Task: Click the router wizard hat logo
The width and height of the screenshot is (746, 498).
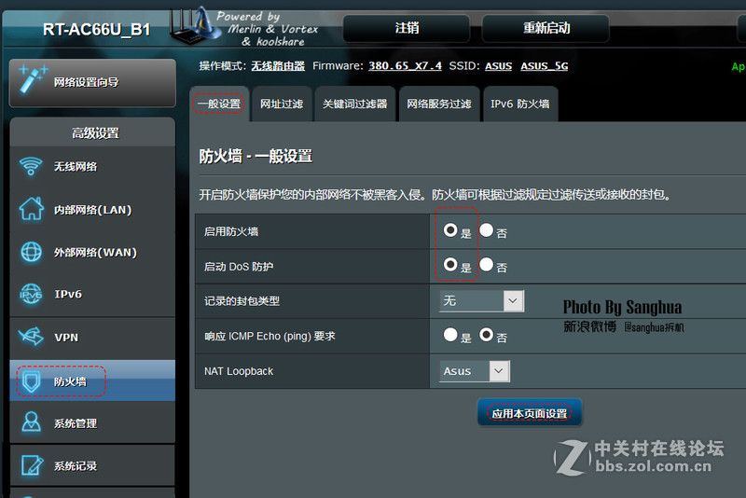Action: 196,26
